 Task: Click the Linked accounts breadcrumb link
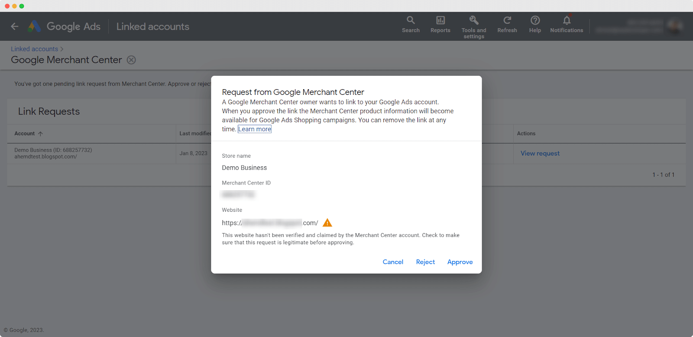(34, 49)
